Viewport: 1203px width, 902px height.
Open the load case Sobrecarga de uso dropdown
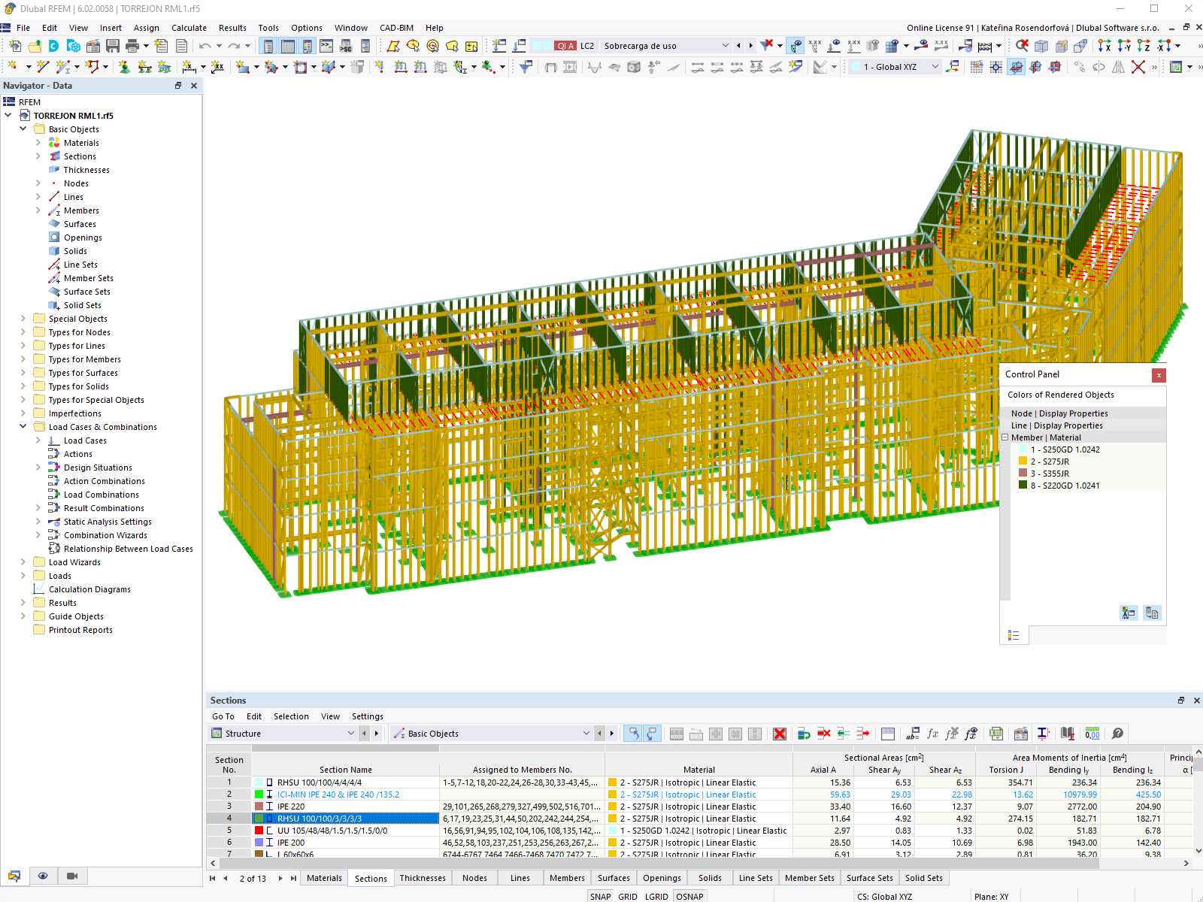725,46
